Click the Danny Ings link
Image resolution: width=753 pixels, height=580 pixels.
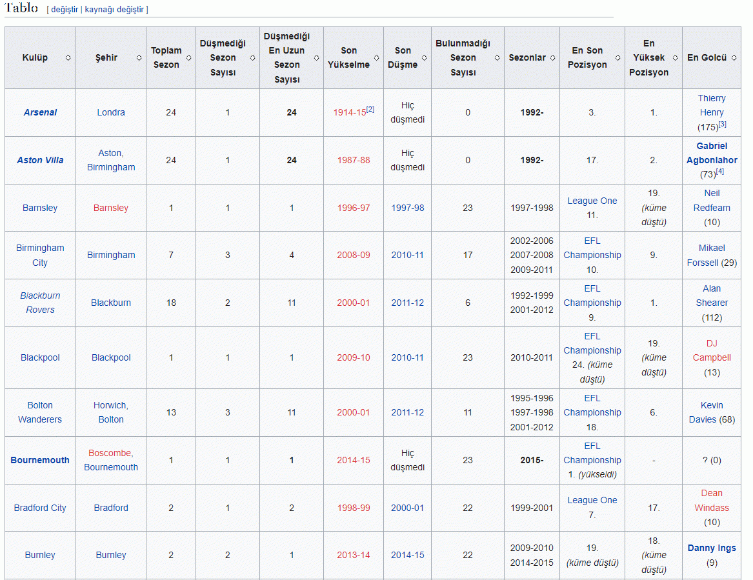coord(712,548)
